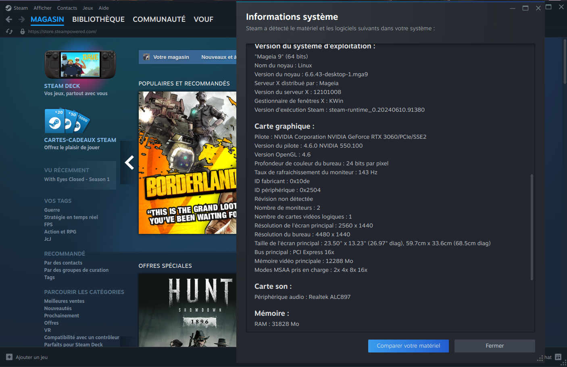
Task: Click the Pilote NVIDIA GeForce RTX 3060 line
Action: (x=340, y=137)
